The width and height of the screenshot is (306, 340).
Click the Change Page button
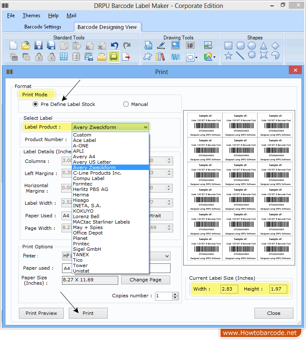tap(145, 280)
